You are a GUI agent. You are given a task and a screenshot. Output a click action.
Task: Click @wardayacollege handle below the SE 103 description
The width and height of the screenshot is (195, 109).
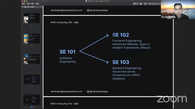(99, 91)
